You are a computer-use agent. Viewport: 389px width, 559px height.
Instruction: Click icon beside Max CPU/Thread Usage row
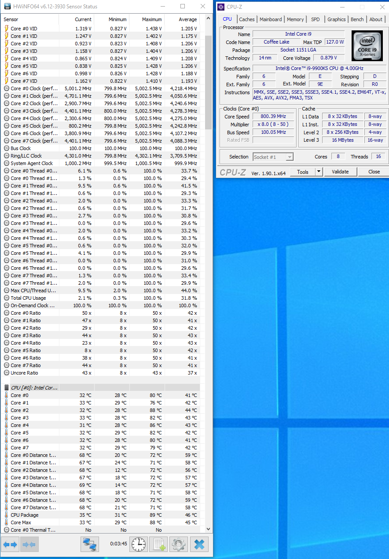tap(7, 291)
